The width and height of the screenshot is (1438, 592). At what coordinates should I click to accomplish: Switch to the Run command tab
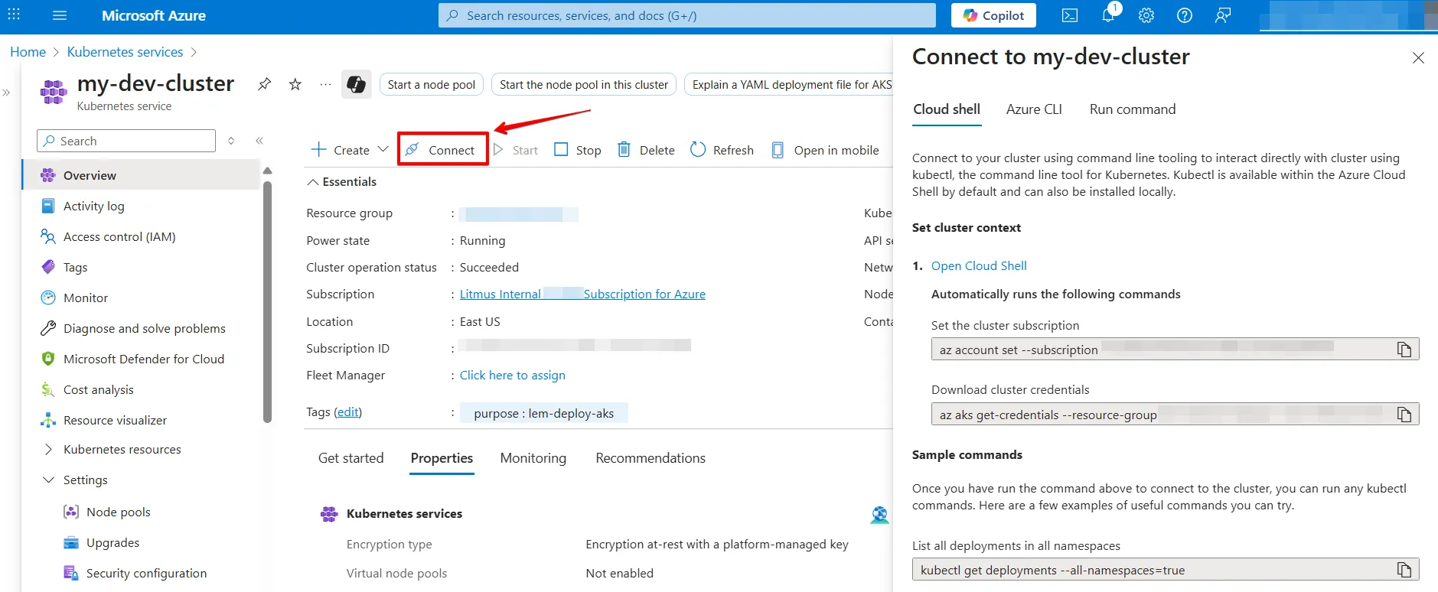tap(1133, 109)
